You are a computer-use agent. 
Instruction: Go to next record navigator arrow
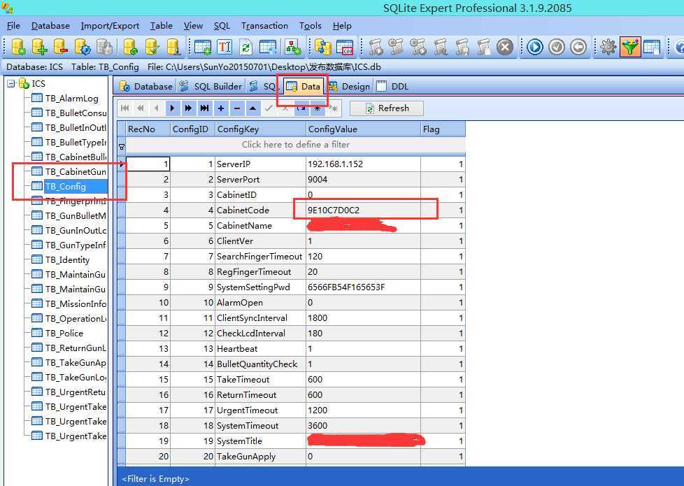point(172,108)
